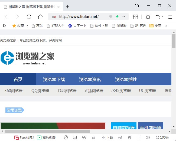Open the 软件下载 bookmark
The width and height of the screenshot is (176, 141).
coord(99,26)
